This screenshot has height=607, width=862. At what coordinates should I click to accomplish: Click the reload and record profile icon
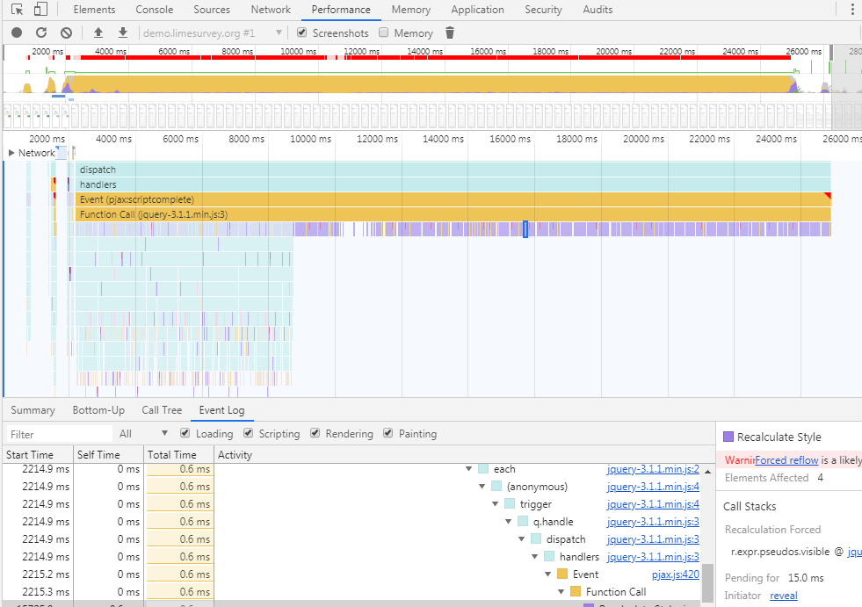click(x=41, y=33)
